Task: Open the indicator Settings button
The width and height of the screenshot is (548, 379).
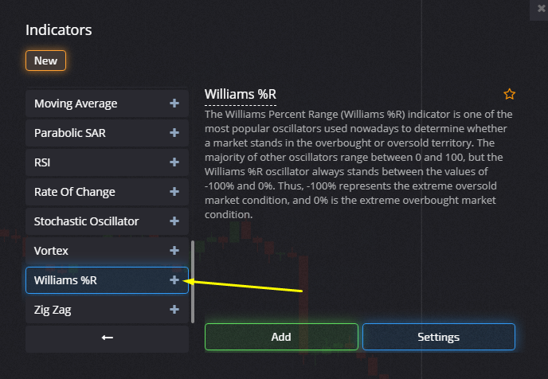Action: 439,337
